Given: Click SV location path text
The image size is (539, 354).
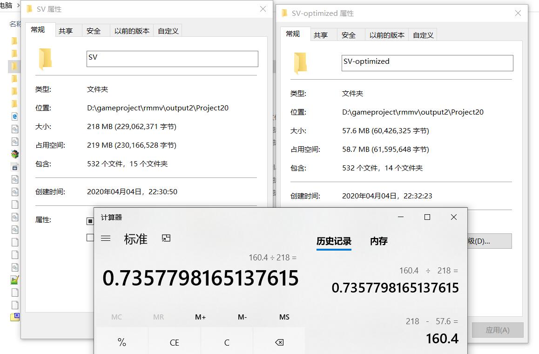Looking at the screenshot, I should tap(158, 108).
